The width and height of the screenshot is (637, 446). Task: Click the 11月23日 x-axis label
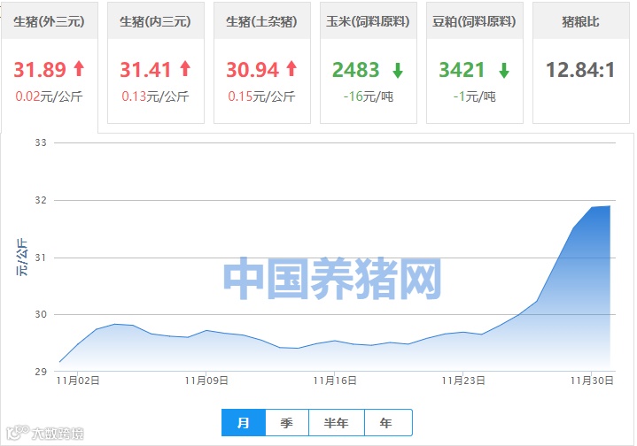click(x=463, y=381)
